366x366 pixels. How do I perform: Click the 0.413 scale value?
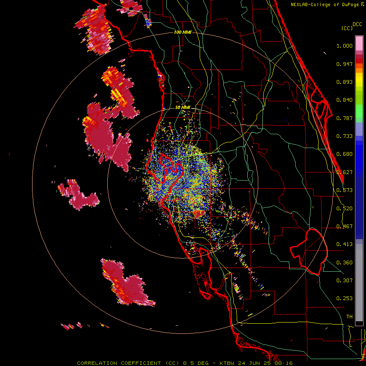click(x=344, y=244)
